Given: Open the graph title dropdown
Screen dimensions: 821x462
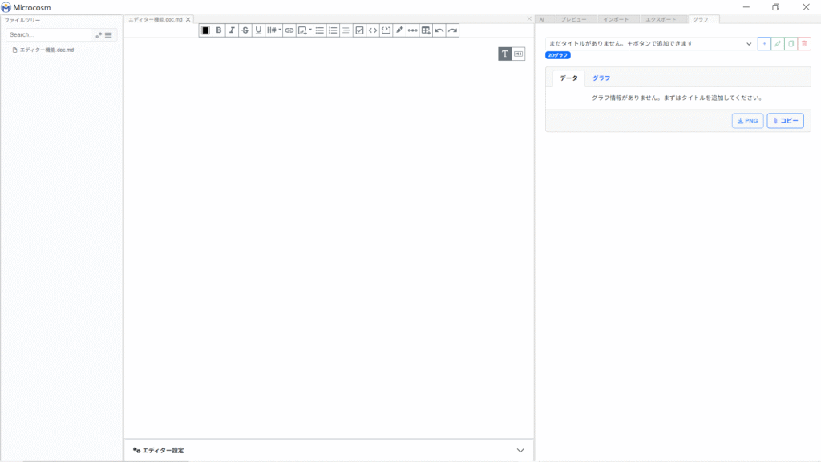Looking at the screenshot, I should (x=649, y=44).
